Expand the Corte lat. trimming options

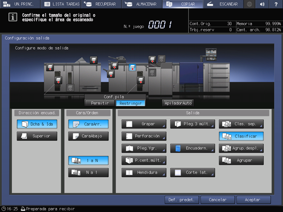click(x=193, y=173)
